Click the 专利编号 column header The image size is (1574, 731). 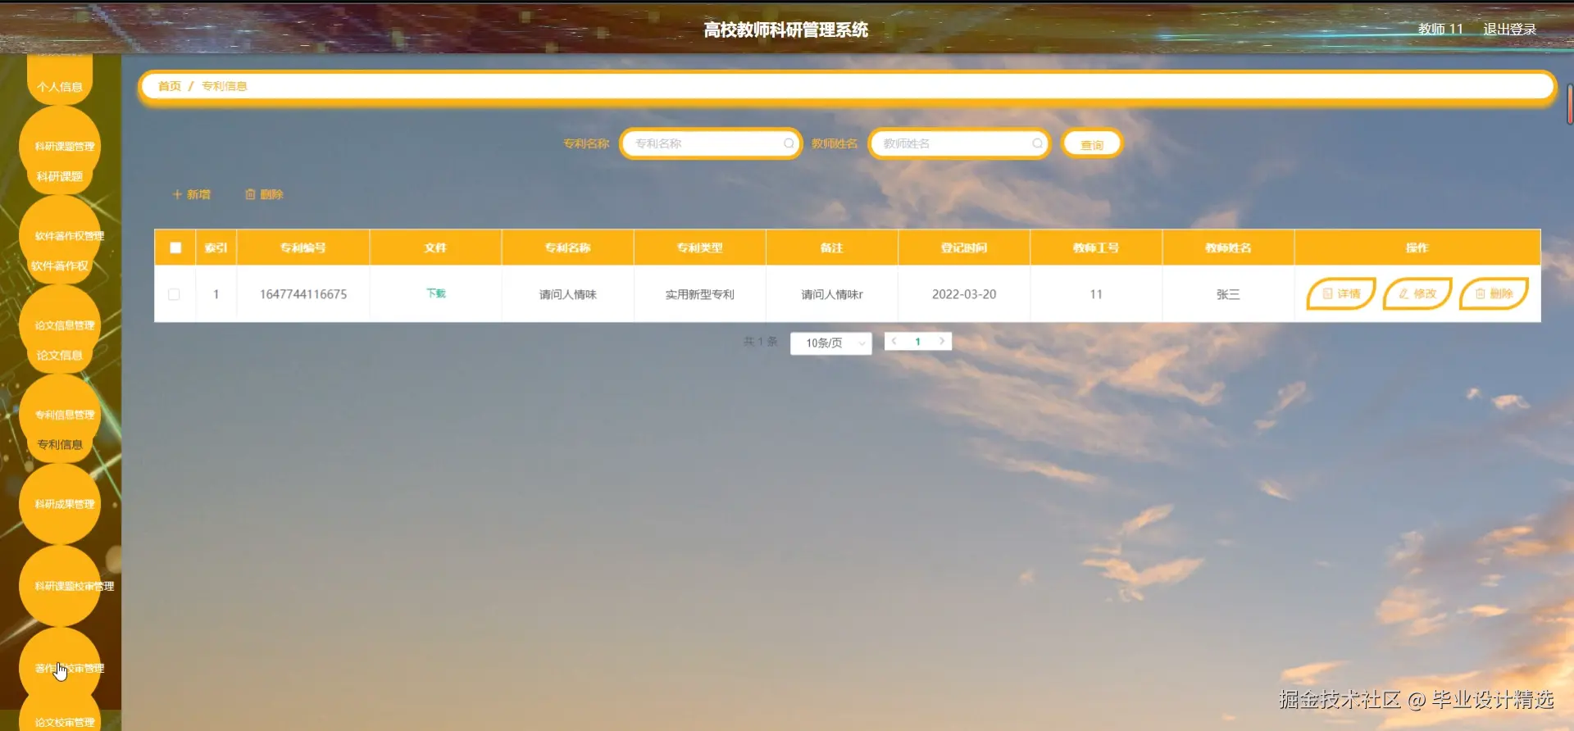click(303, 247)
